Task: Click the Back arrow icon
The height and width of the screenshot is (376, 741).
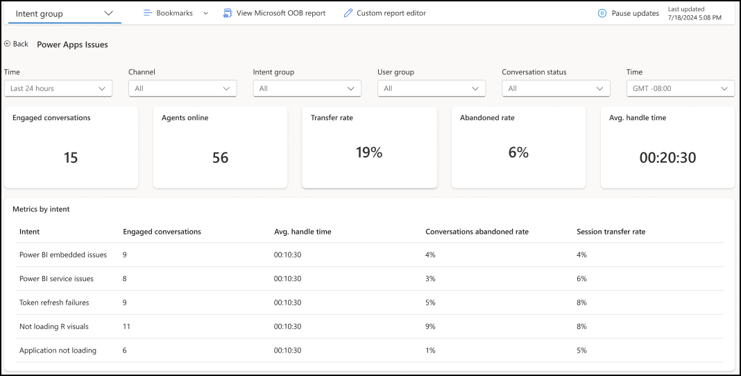Action: point(8,44)
